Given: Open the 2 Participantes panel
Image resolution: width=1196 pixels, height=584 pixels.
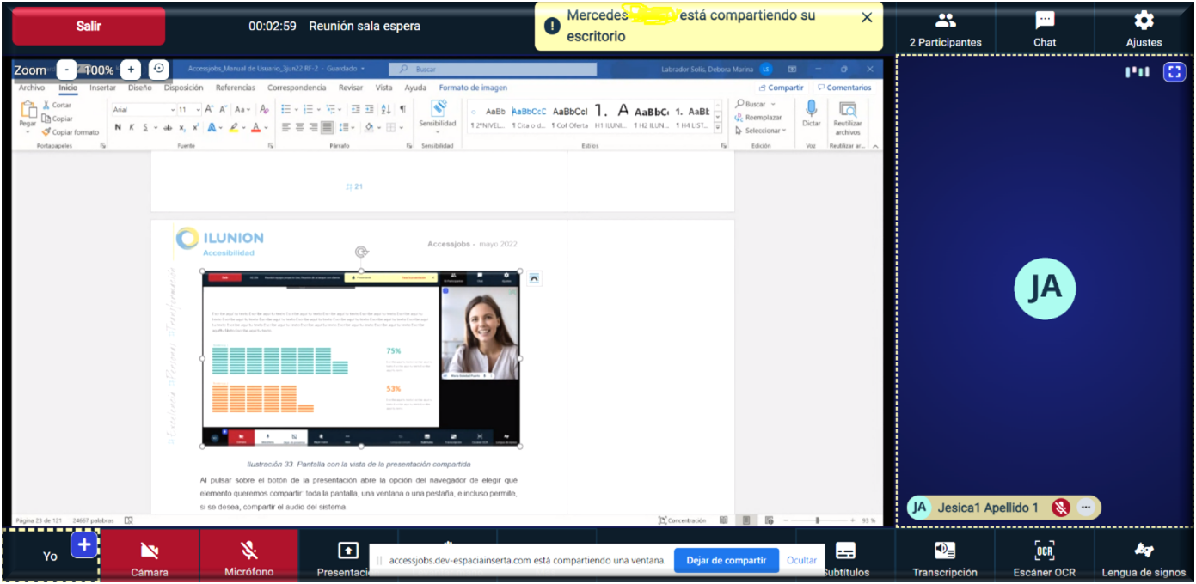Looking at the screenshot, I should point(945,28).
